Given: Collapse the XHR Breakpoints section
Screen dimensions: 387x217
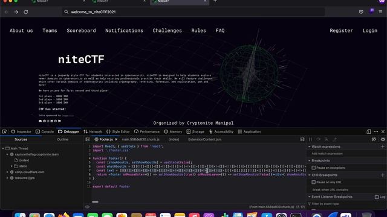Looking at the screenshot, I should (309, 175).
